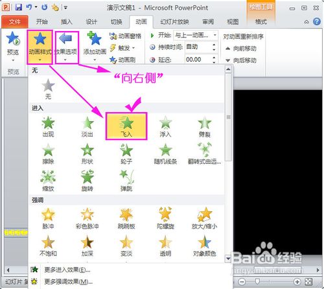Open the 动画样式 animation styles gallery
The image size is (324, 289).
tap(40, 47)
